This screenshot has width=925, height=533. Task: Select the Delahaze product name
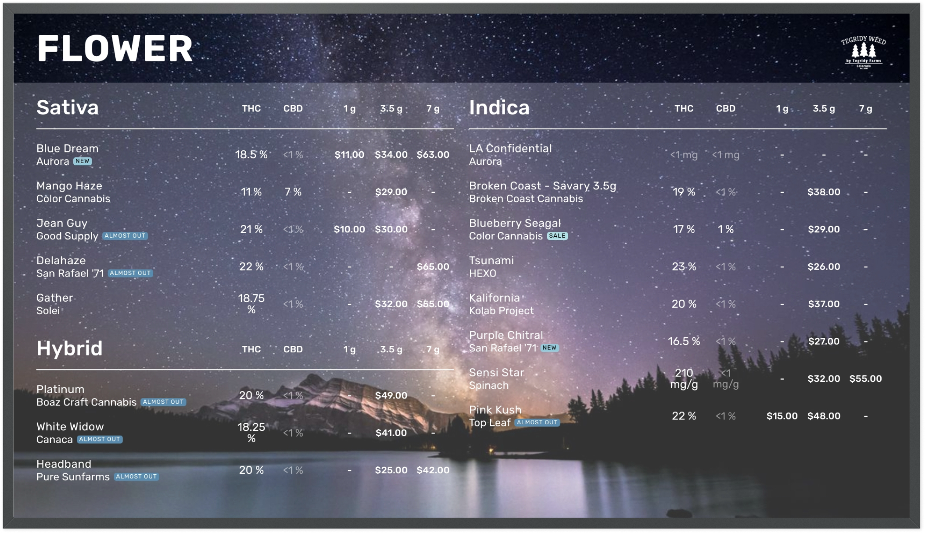click(x=61, y=260)
